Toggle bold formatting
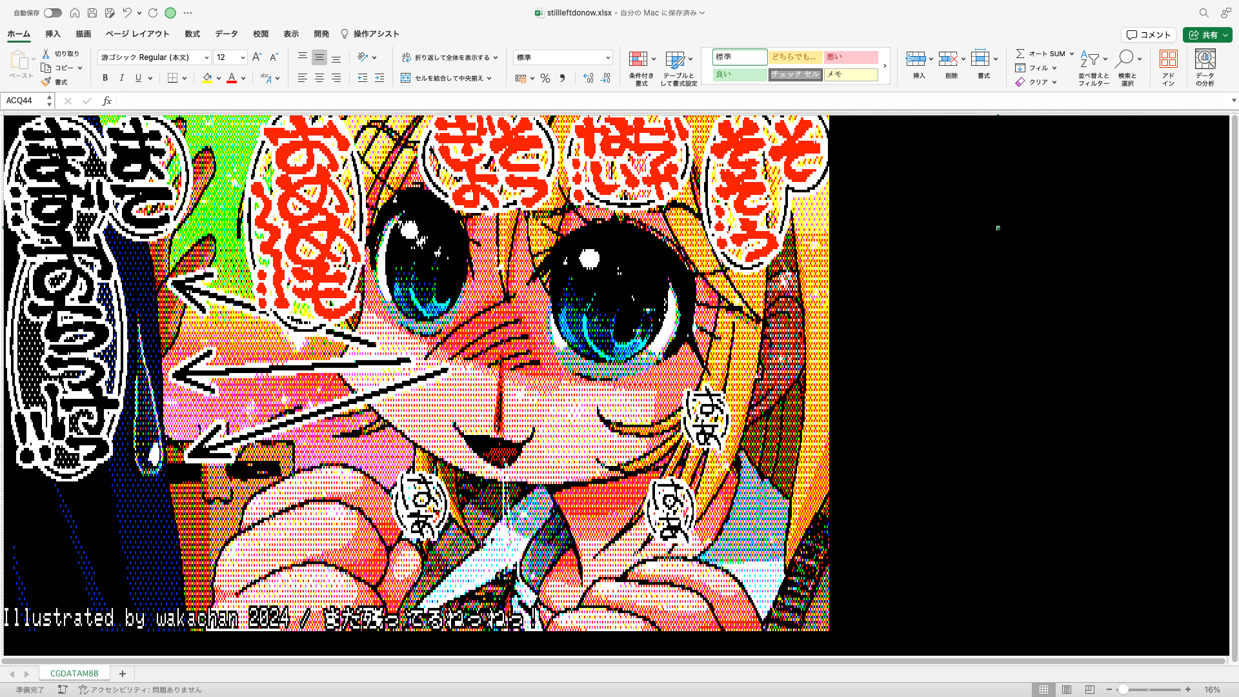This screenshot has width=1239, height=697. pos(105,78)
